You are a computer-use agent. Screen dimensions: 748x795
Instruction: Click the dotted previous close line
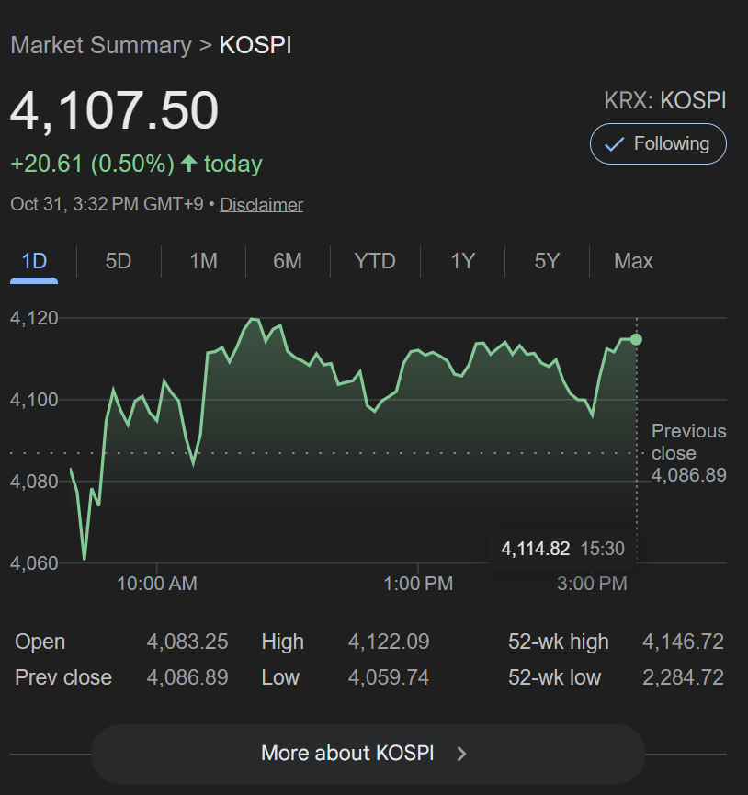322,452
